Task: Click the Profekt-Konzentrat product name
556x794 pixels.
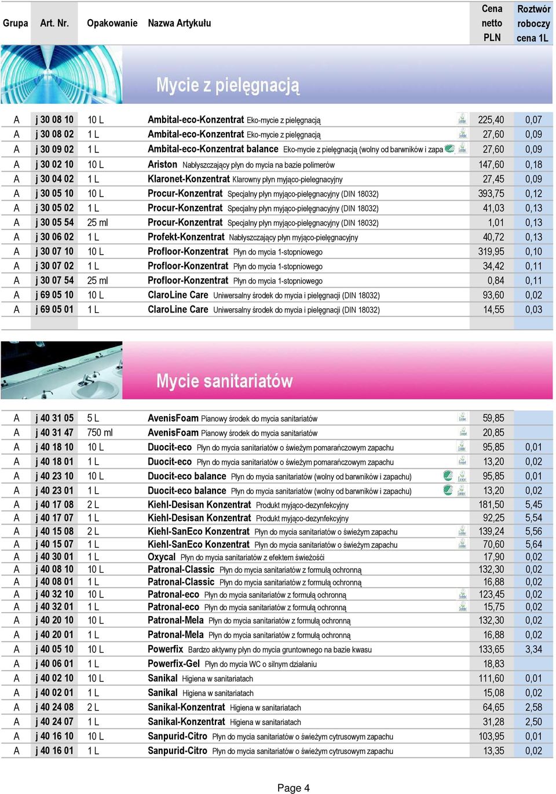Action: [186, 237]
